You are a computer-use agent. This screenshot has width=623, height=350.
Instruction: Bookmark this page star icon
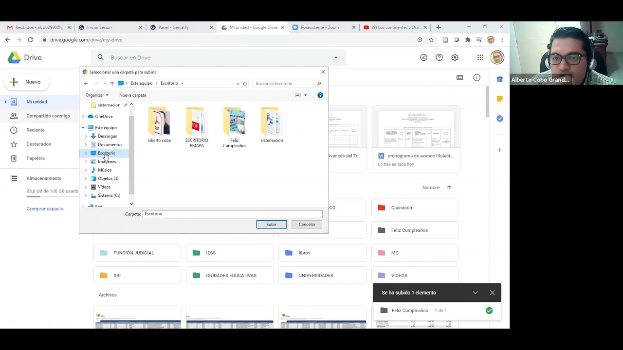(431, 40)
